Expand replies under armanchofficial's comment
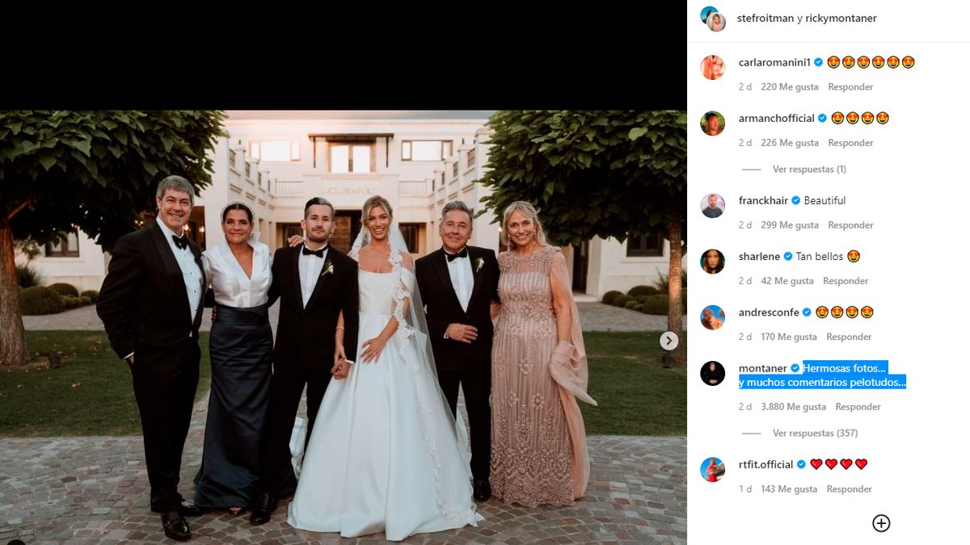Image resolution: width=970 pixels, height=545 pixels. coord(808,170)
